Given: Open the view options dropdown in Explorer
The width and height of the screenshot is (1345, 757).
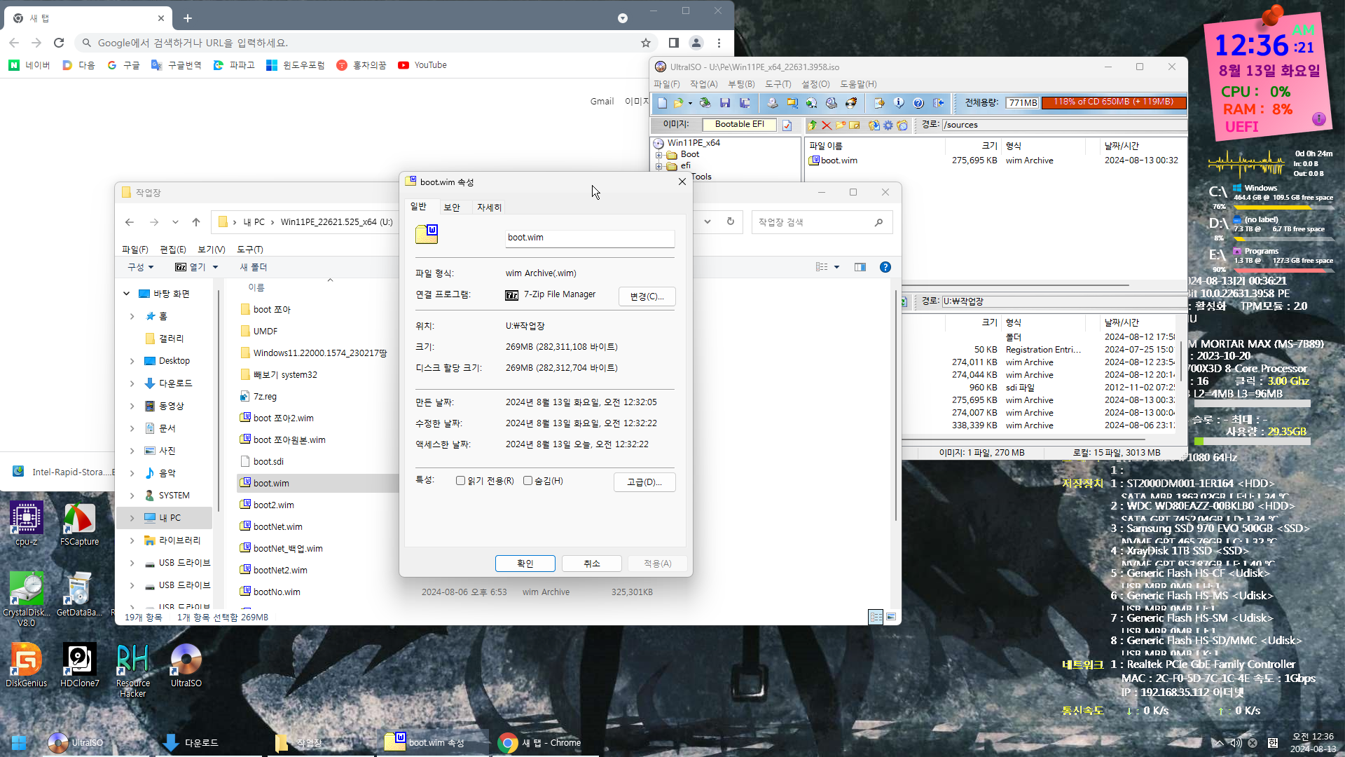Looking at the screenshot, I should tap(836, 267).
